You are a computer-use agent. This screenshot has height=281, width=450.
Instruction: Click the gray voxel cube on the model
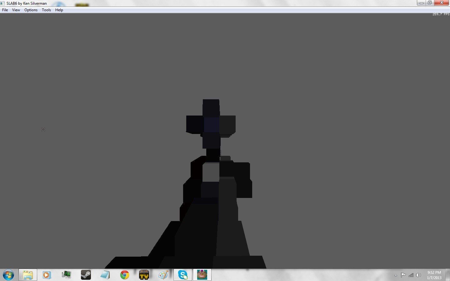(211, 172)
